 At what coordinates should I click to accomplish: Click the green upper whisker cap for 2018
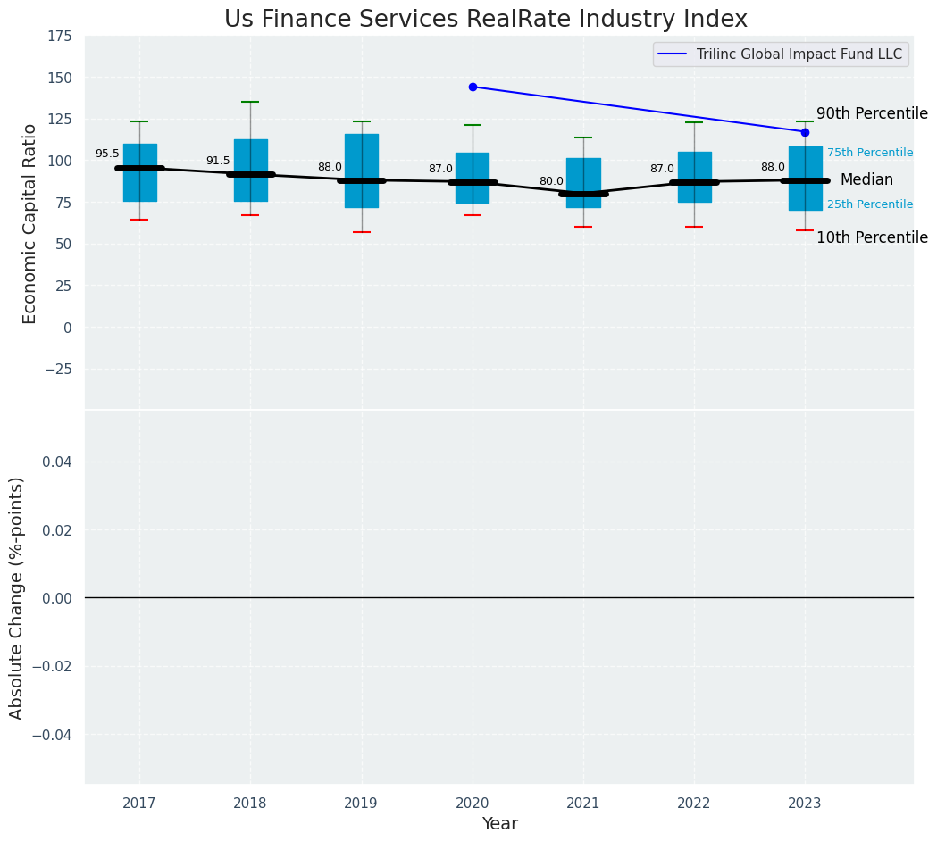tap(250, 102)
